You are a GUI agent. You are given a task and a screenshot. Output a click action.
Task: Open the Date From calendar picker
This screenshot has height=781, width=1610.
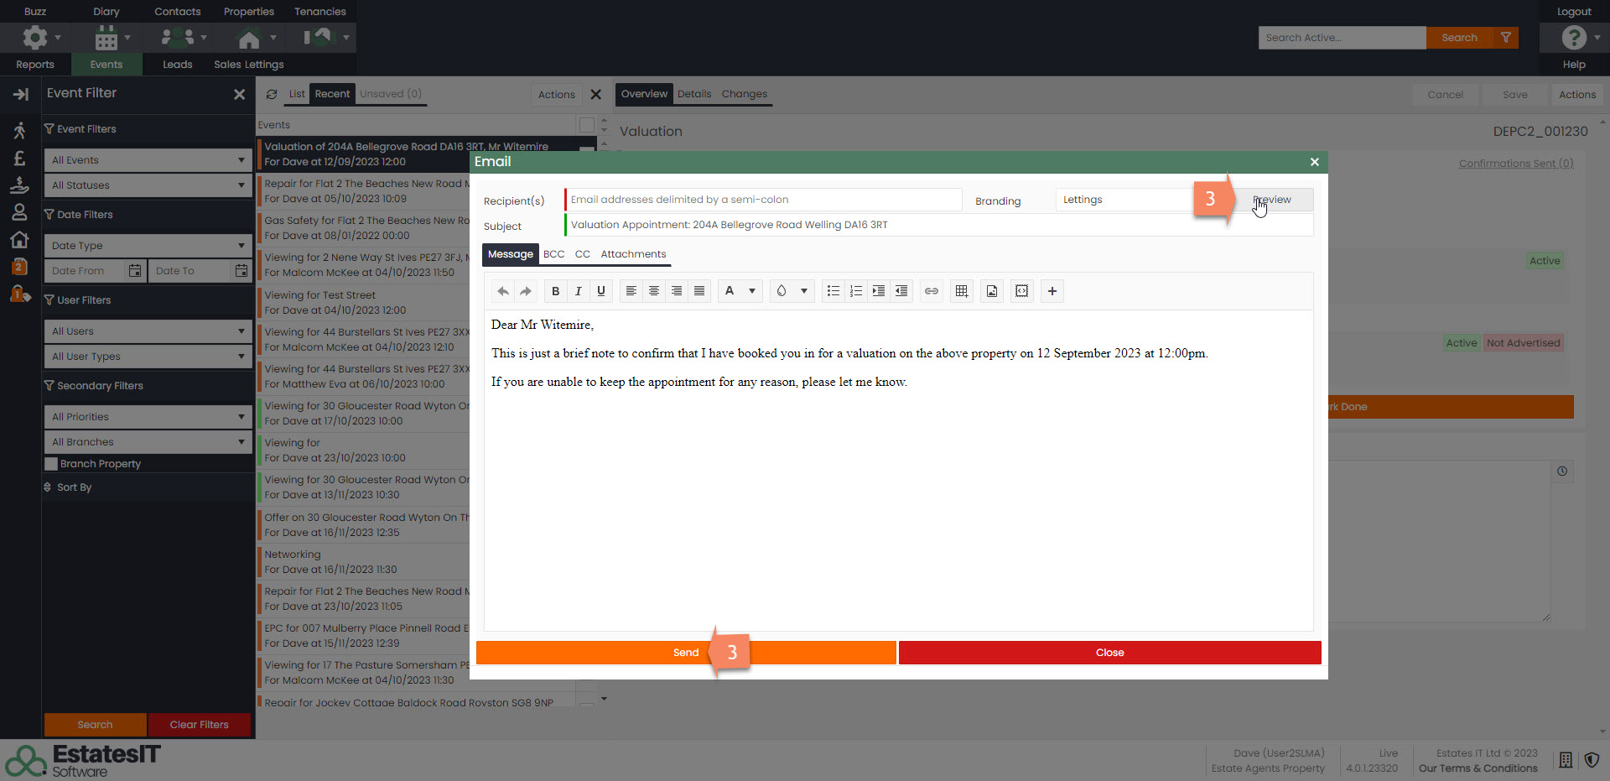point(134,271)
